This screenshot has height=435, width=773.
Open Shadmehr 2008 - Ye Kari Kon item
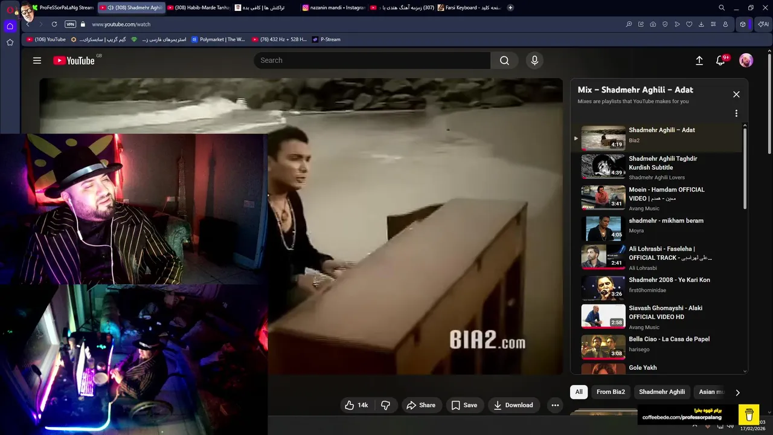(x=657, y=288)
